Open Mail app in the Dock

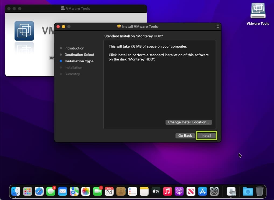(62, 191)
